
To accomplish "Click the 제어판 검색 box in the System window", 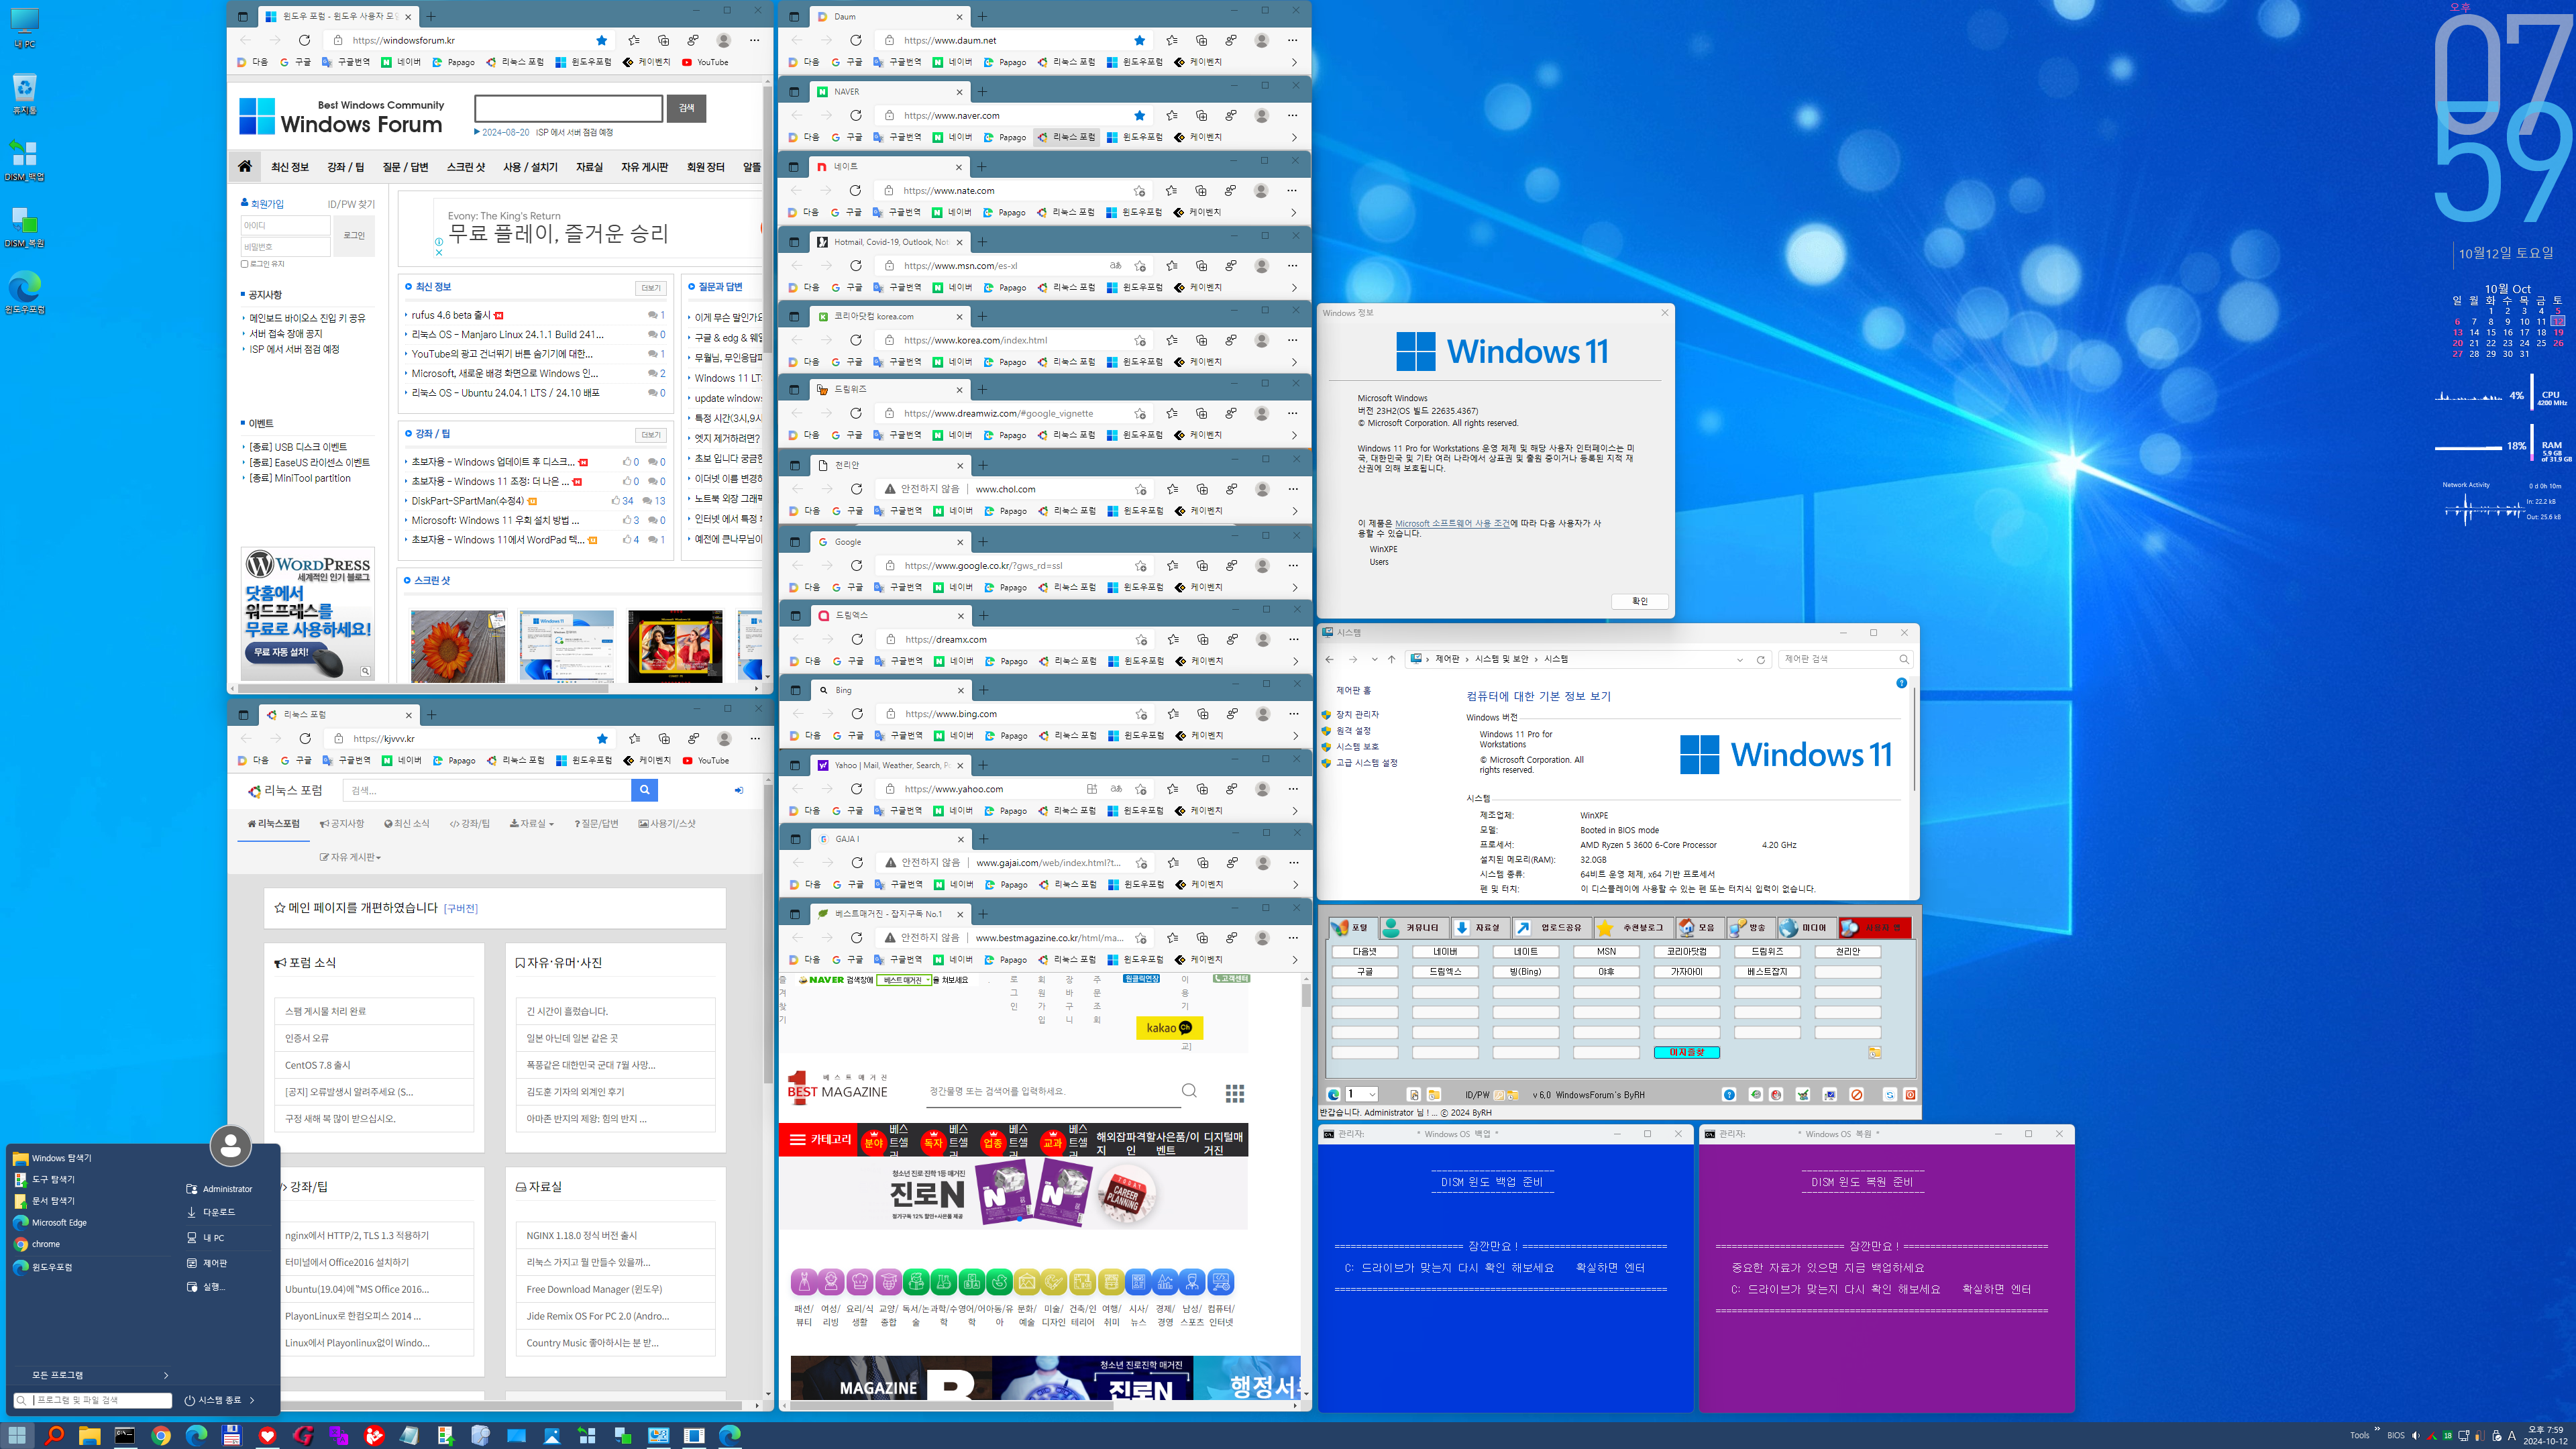I will (1845, 659).
